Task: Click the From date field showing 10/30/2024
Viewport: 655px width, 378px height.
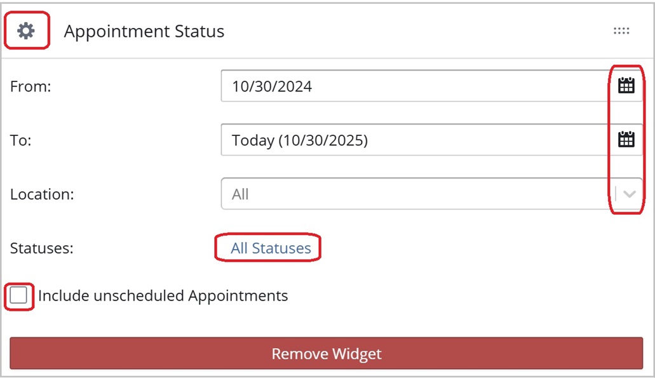Action: pos(272,86)
